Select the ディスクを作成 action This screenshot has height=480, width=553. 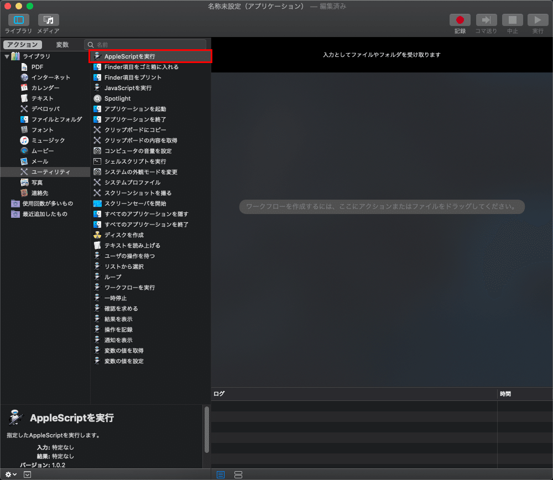coord(150,235)
